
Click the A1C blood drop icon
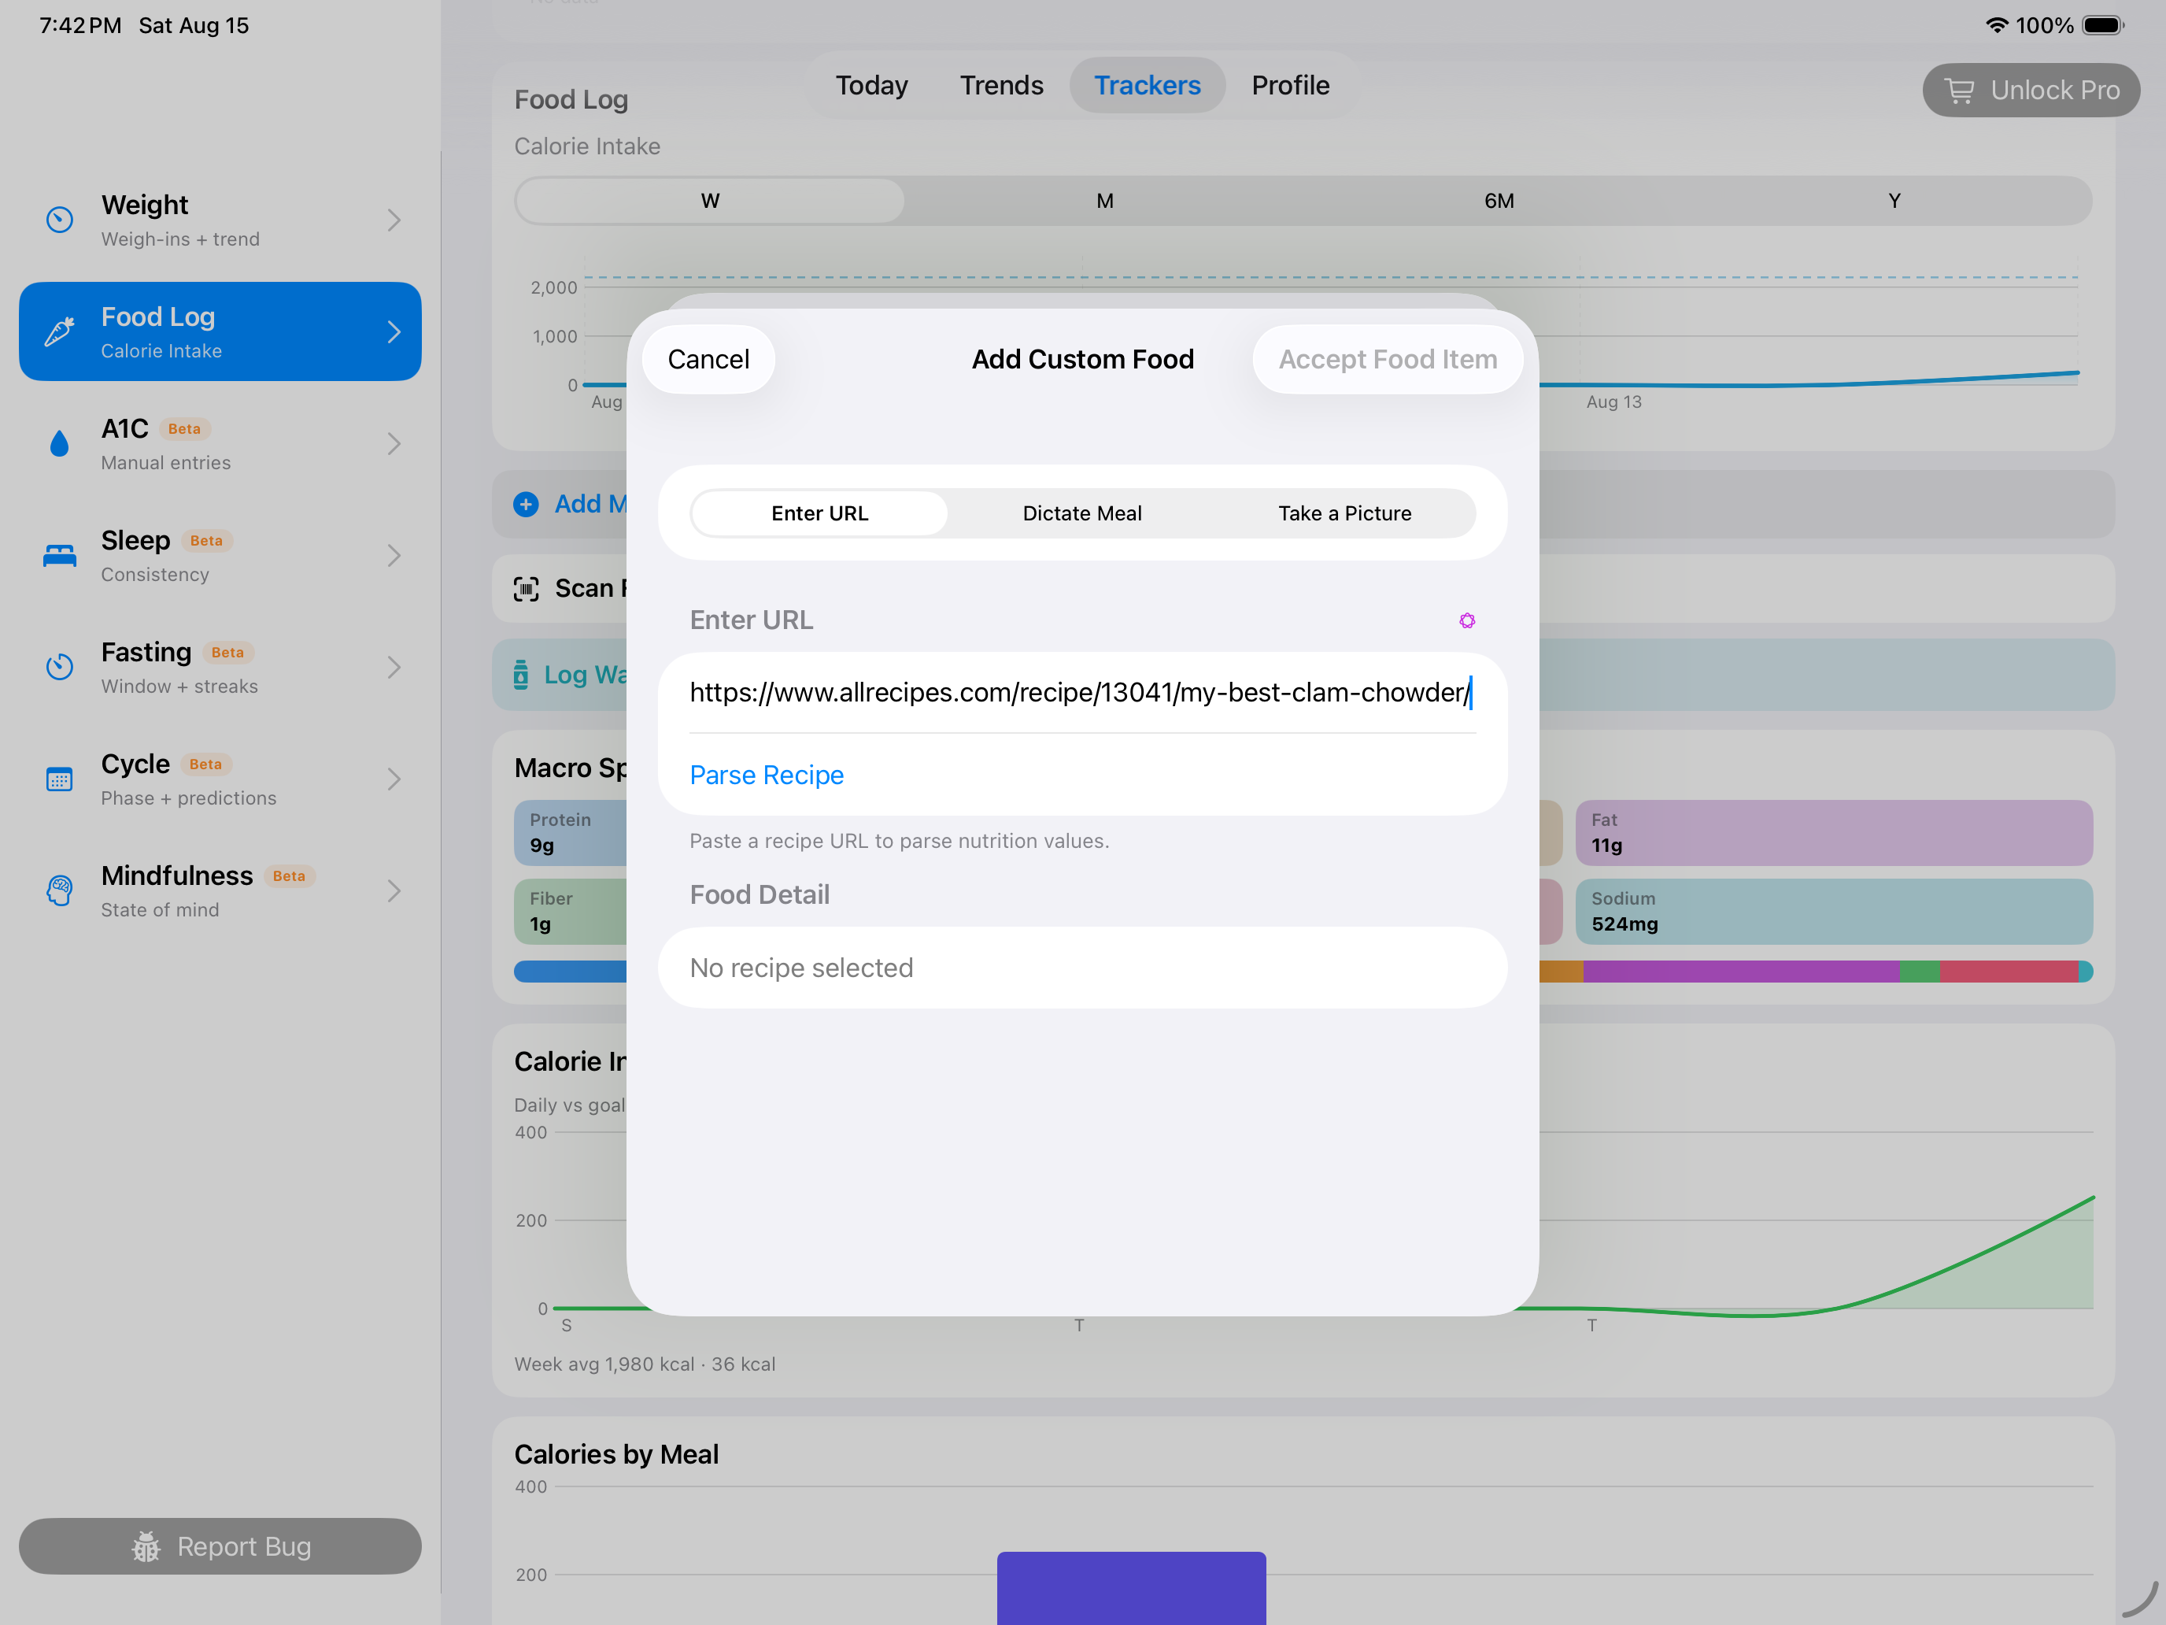60,444
